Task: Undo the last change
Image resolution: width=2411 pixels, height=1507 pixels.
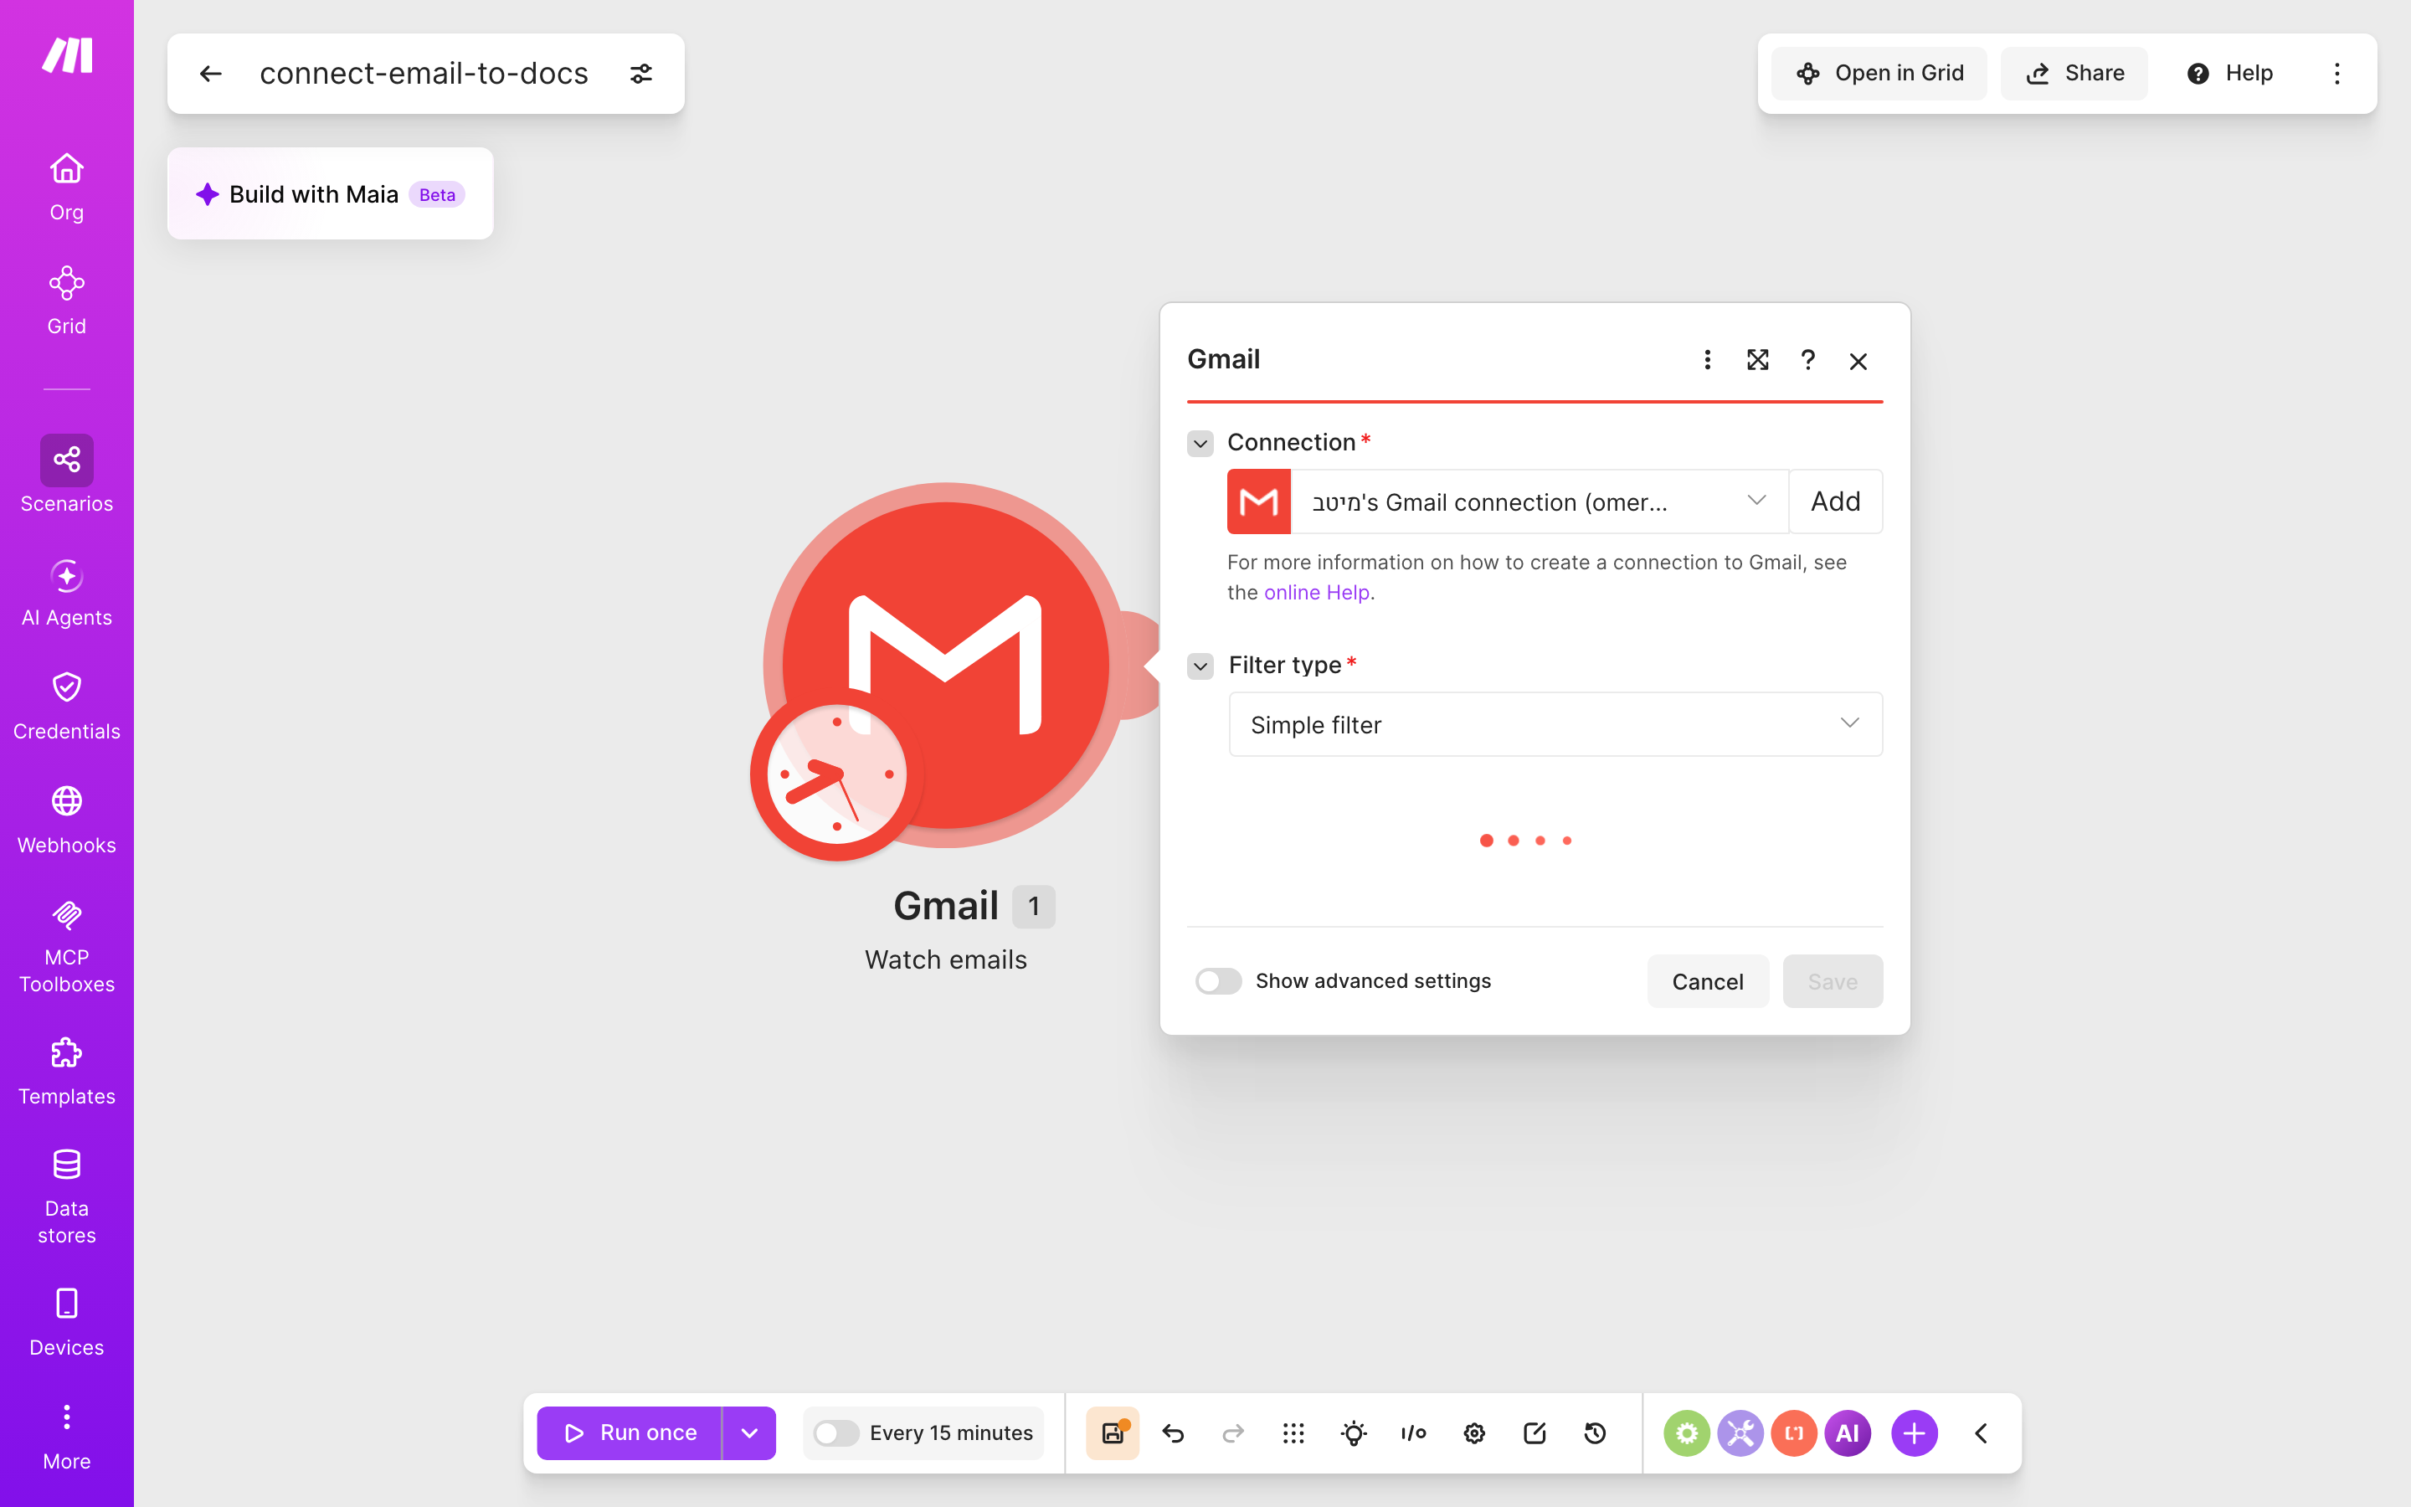Action: coord(1173,1433)
